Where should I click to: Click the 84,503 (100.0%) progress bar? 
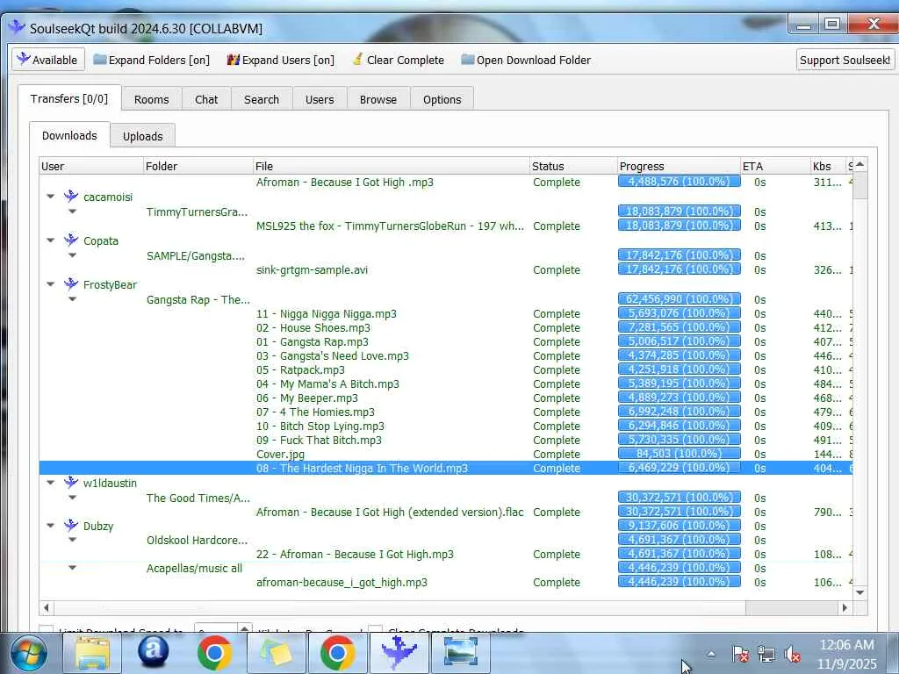679,454
